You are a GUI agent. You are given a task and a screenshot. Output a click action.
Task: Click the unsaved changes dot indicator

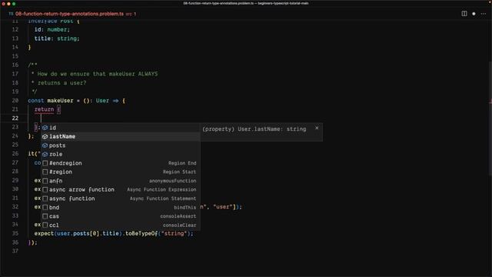474,14
